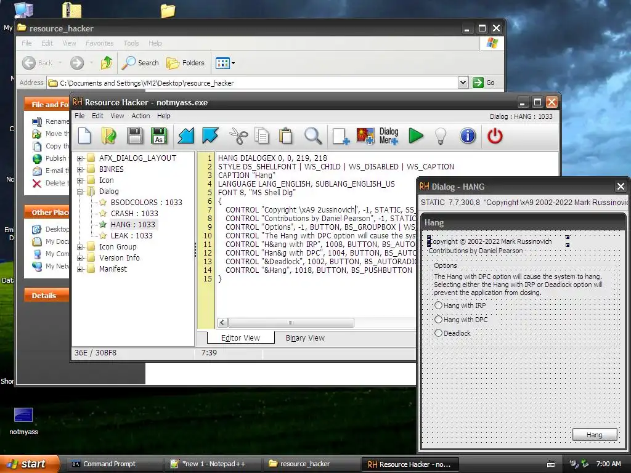Click the Options group box label
This screenshot has width=631, height=473.
[445, 265]
